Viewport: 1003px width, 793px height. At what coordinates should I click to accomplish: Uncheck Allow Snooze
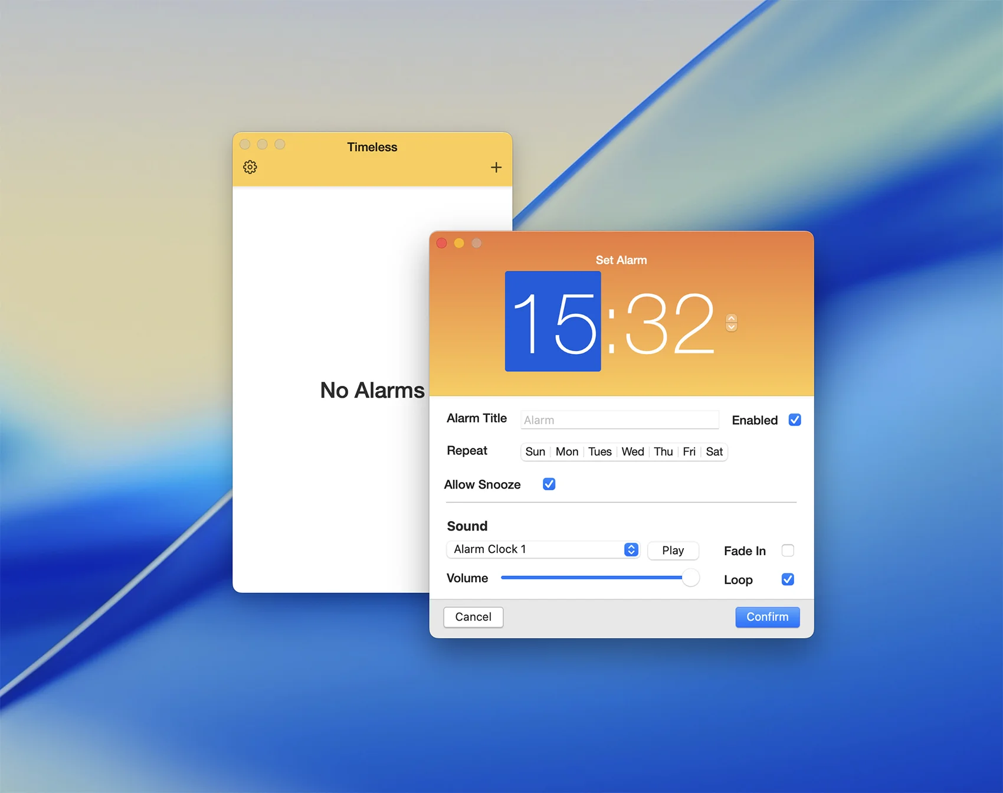pos(549,484)
